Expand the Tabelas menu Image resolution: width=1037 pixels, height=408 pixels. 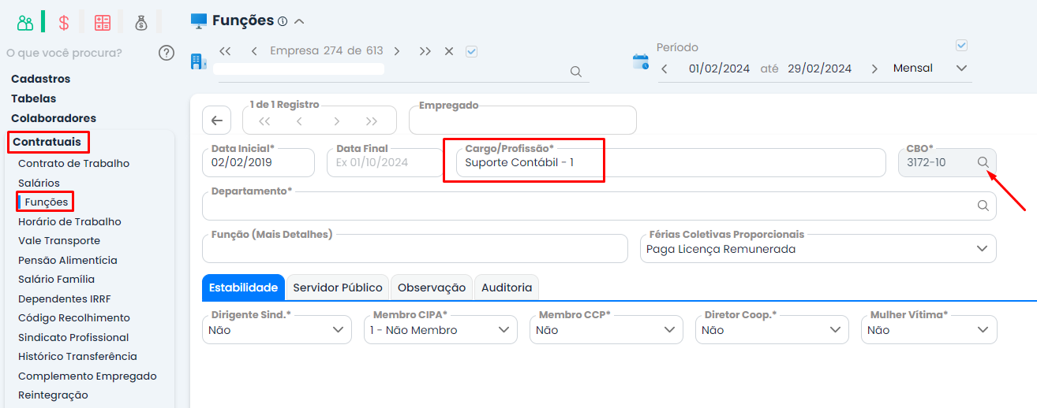point(33,98)
